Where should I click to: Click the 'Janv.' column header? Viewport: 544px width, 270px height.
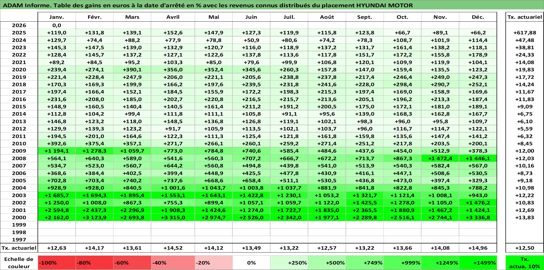click(57, 17)
